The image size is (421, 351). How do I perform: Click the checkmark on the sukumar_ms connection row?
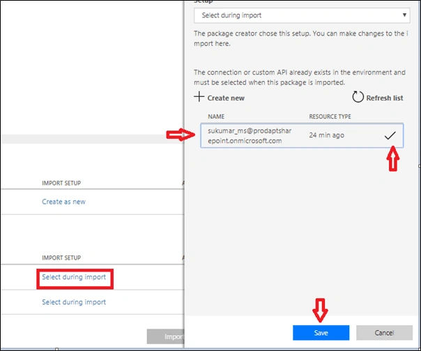[x=390, y=135]
